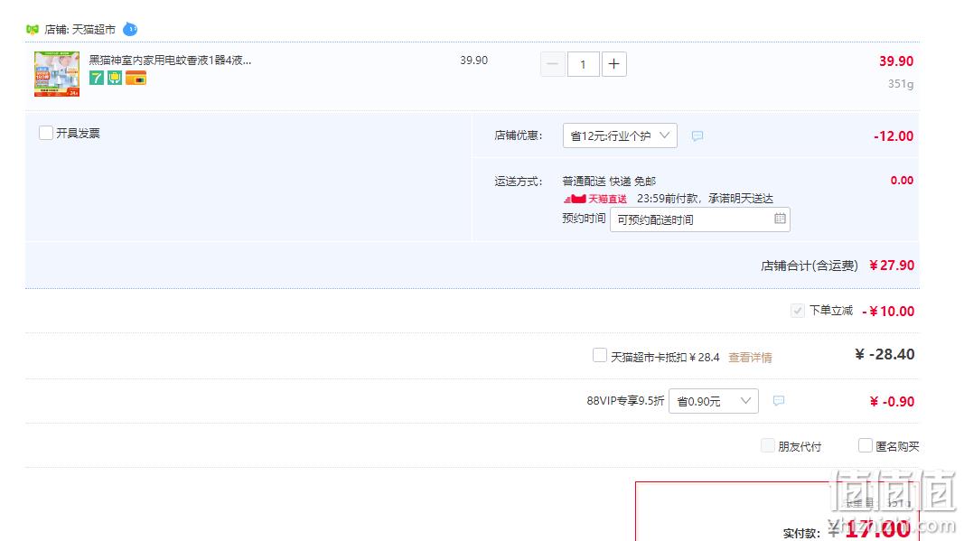Viewport: 964px width, 541px height.
Task: Click the calendar icon for delivery scheduling
Action: pyautogui.click(x=780, y=219)
